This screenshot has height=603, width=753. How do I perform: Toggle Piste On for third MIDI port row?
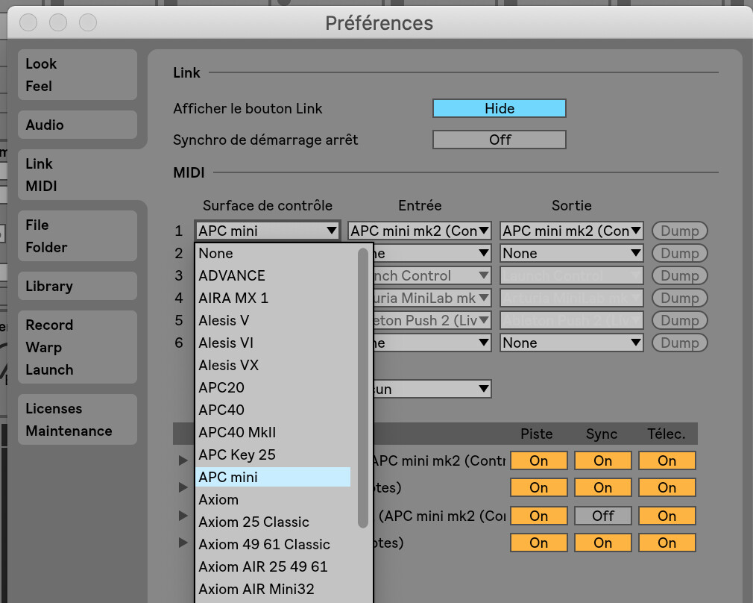(x=539, y=516)
